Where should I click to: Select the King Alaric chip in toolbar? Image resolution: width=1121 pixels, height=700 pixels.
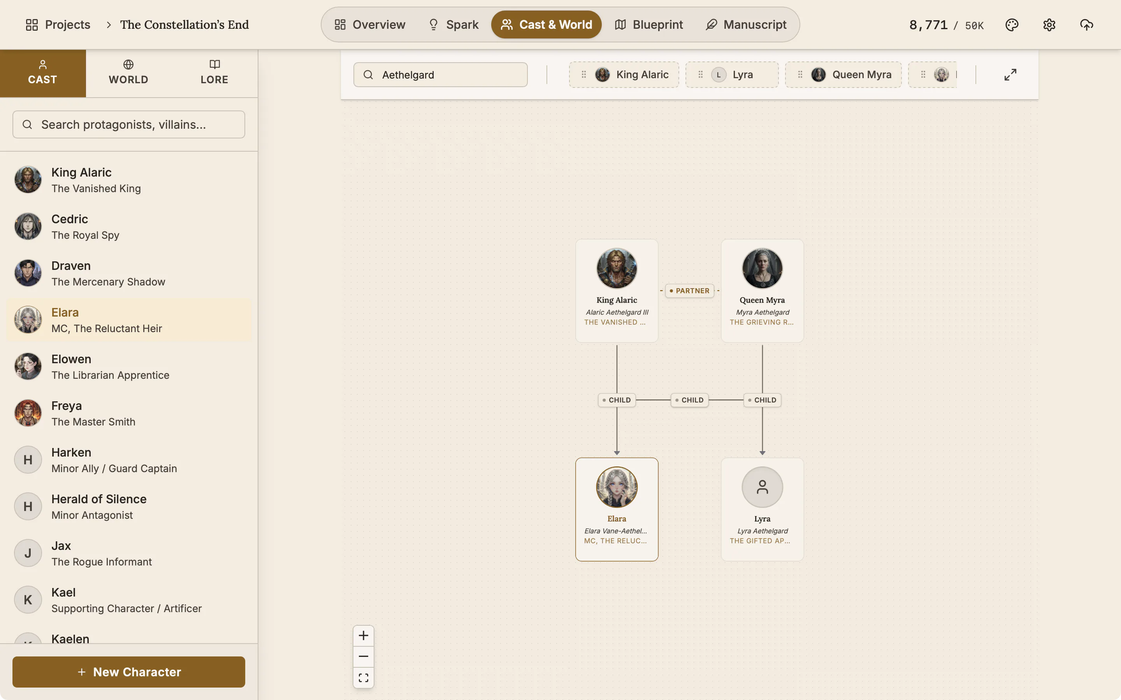coord(624,75)
